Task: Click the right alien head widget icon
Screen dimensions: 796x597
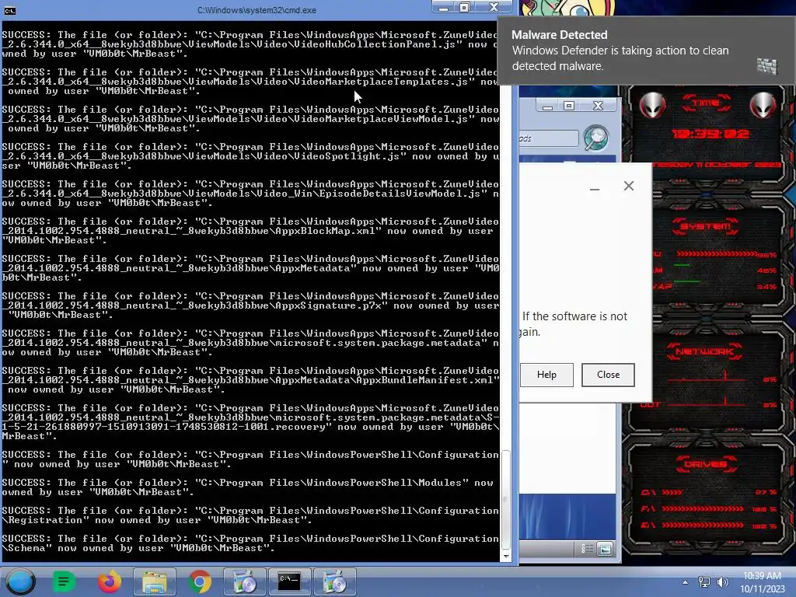Action: coord(763,106)
